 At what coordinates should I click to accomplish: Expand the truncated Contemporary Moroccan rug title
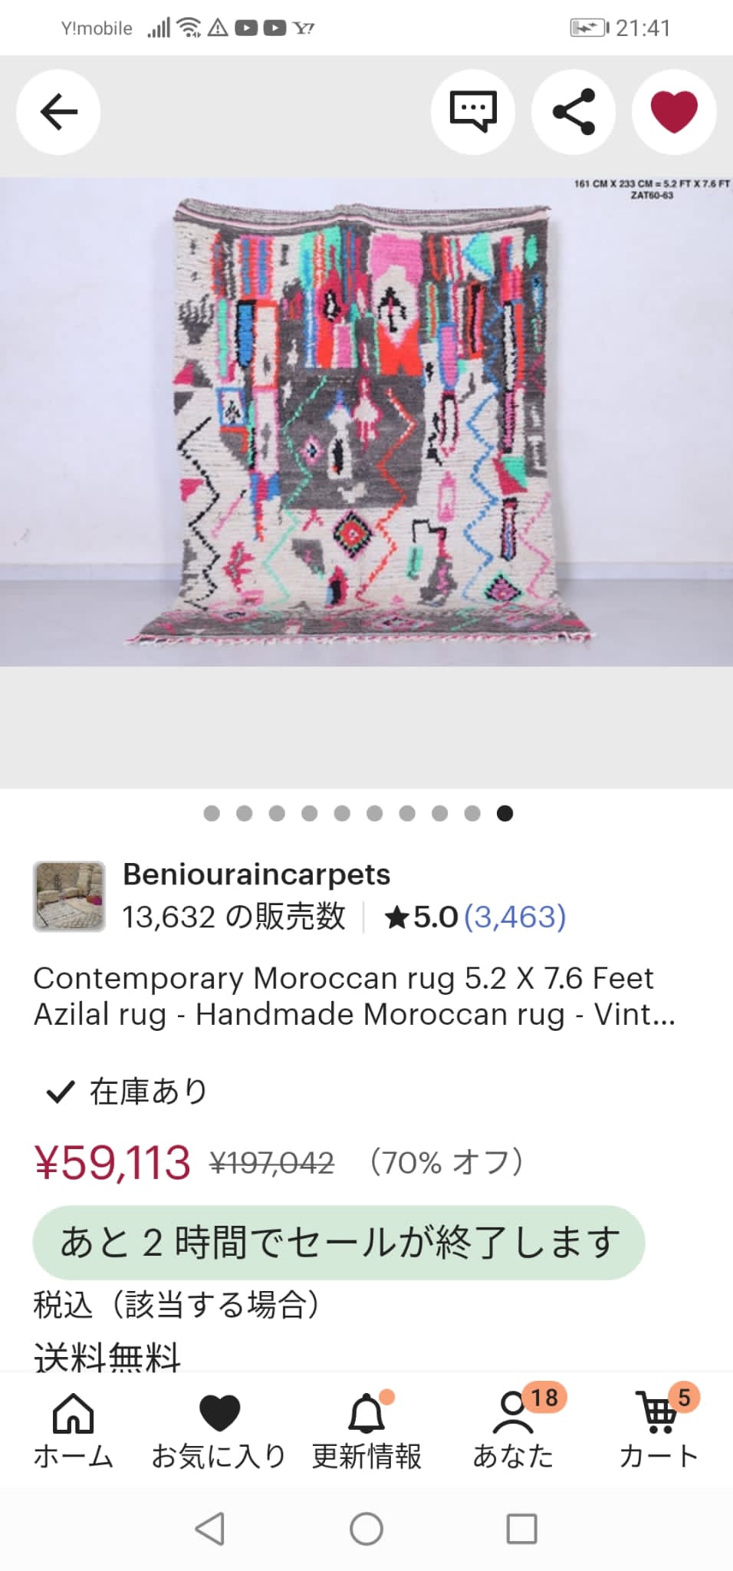coord(354,996)
